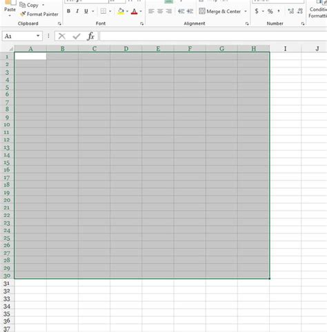The width and height of the screenshot is (327, 332).
Task: Open Font settings dialog launcher
Action: 142,23
